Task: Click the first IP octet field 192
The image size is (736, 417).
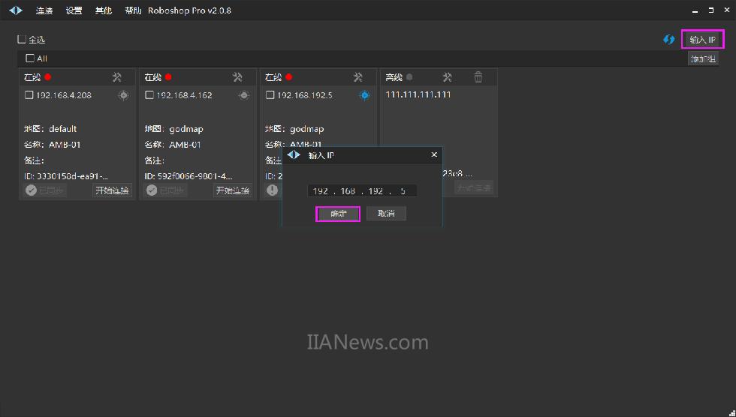Action: pos(321,191)
